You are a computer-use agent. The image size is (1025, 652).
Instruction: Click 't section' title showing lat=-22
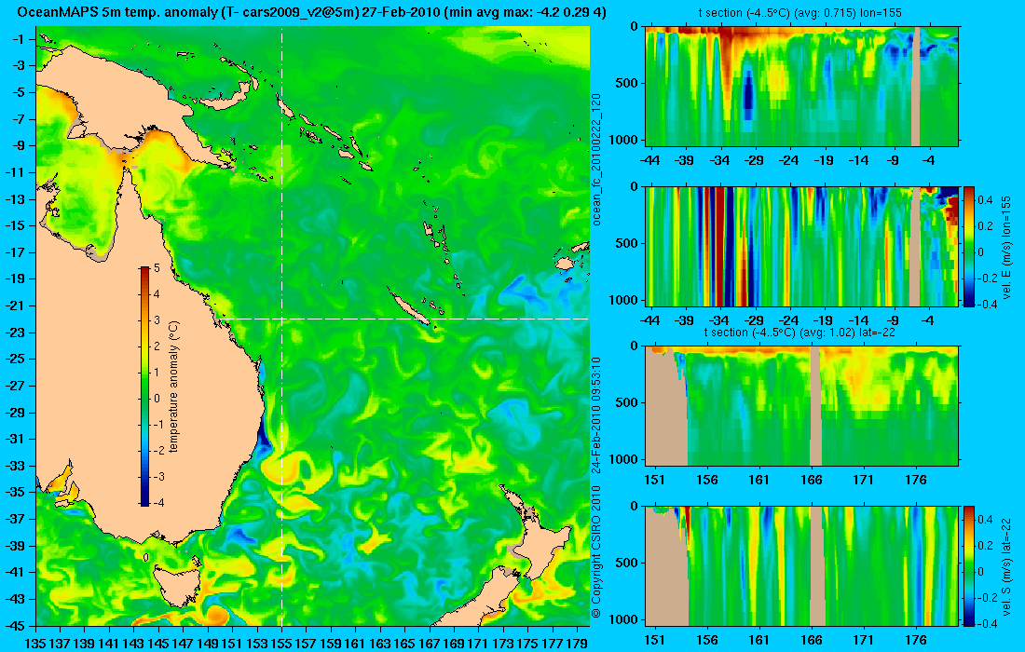(799, 332)
